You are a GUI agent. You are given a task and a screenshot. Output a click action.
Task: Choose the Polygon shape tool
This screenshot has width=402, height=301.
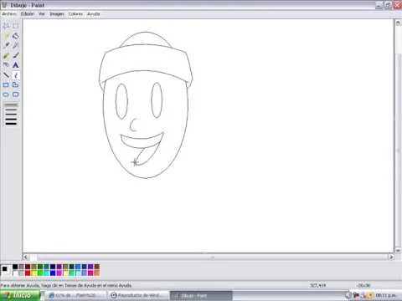[x=16, y=84]
